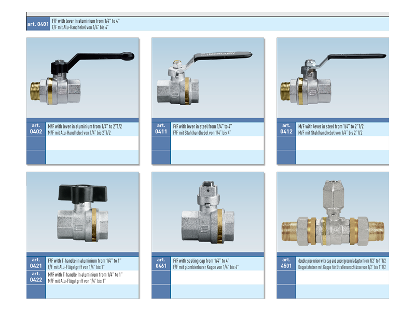Click the art. 0421 article number label
This screenshot has width=415, height=311.
click(36, 263)
